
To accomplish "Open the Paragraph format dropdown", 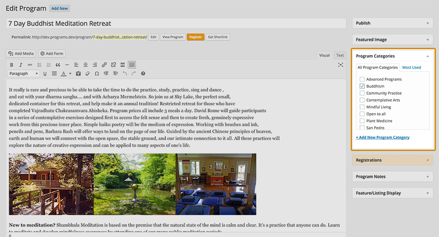I will pos(23,74).
